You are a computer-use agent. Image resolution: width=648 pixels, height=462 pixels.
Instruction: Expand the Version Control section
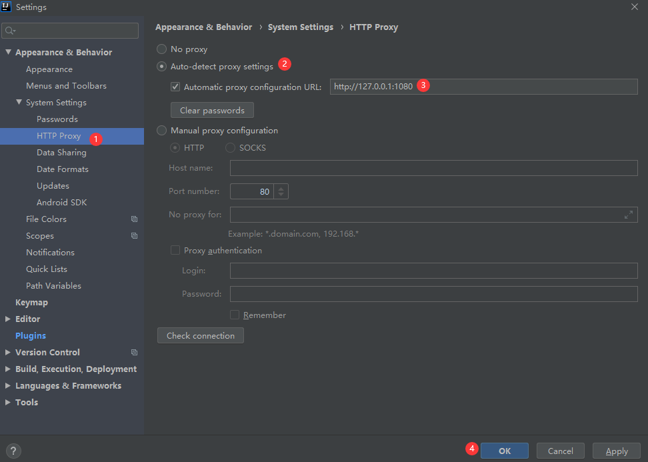[x=8, y=353]
